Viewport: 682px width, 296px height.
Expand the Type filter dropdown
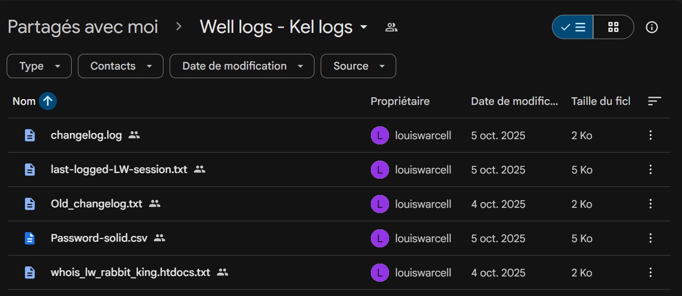[x=39, y=66]
